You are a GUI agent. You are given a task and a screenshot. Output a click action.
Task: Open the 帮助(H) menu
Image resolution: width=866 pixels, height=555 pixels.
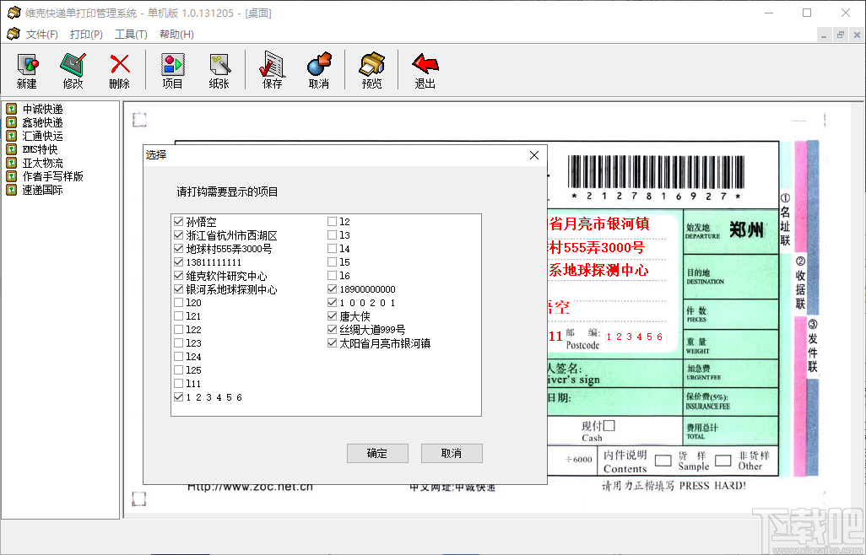coord(174,35)
